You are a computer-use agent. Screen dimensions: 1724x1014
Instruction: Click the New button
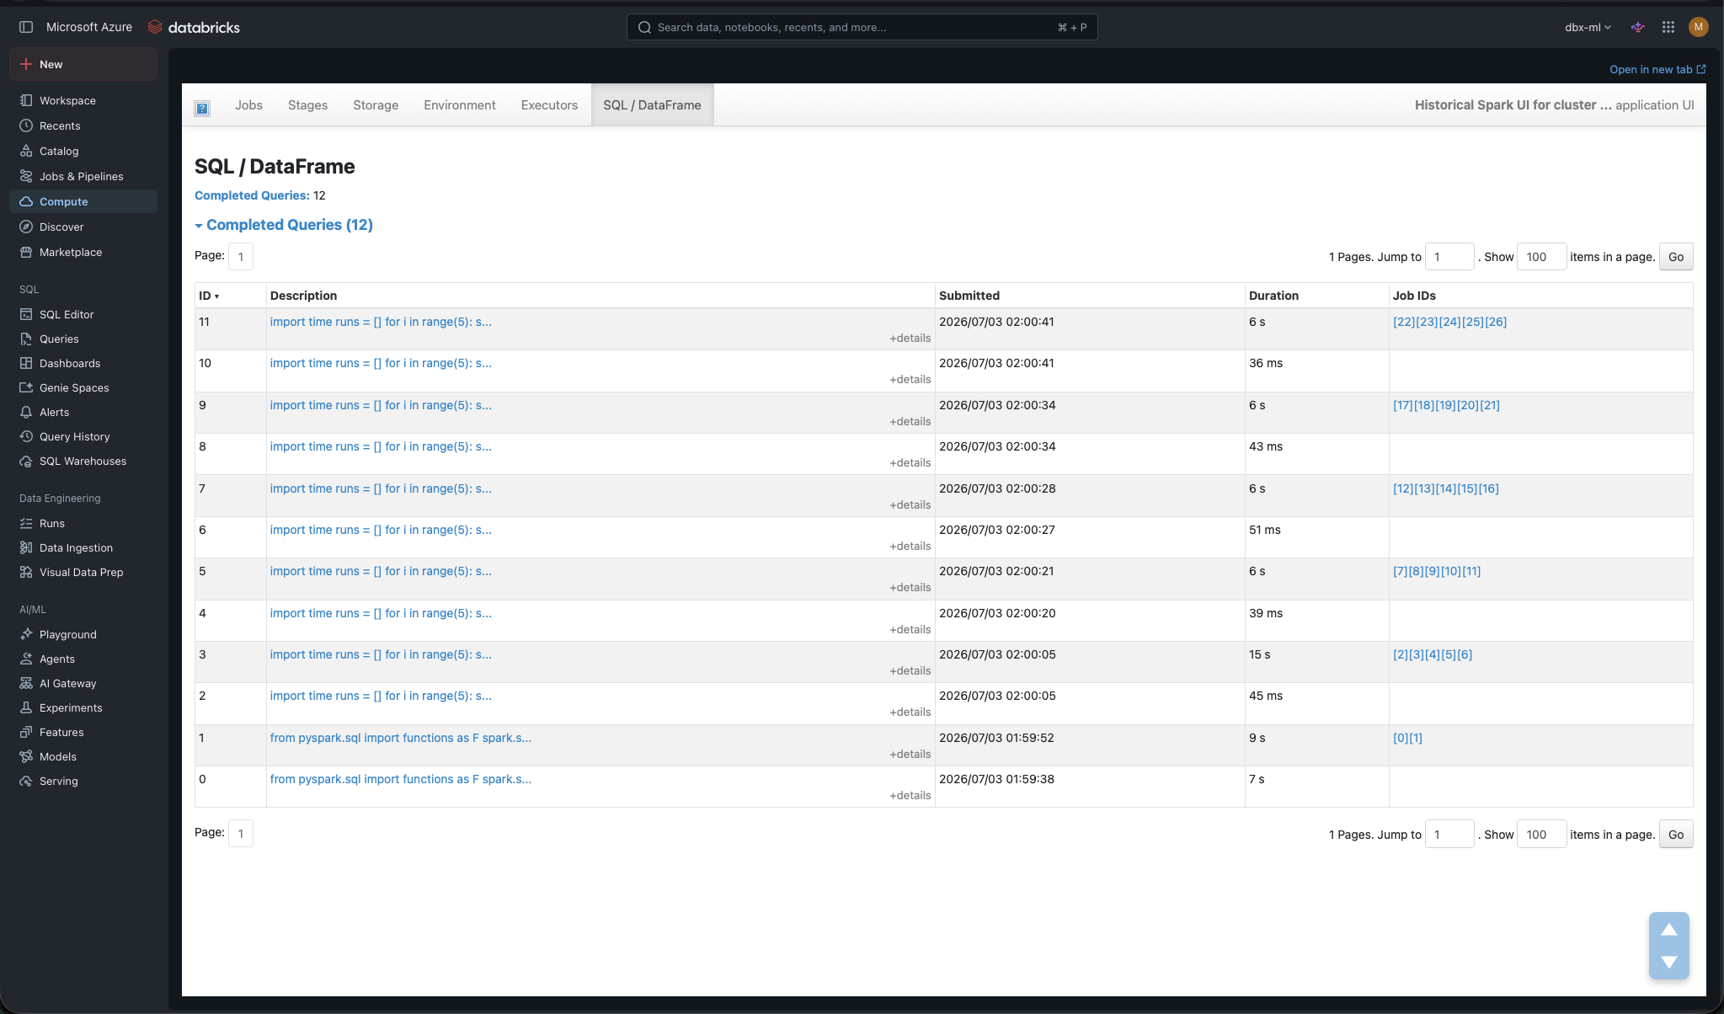point(83,64)
